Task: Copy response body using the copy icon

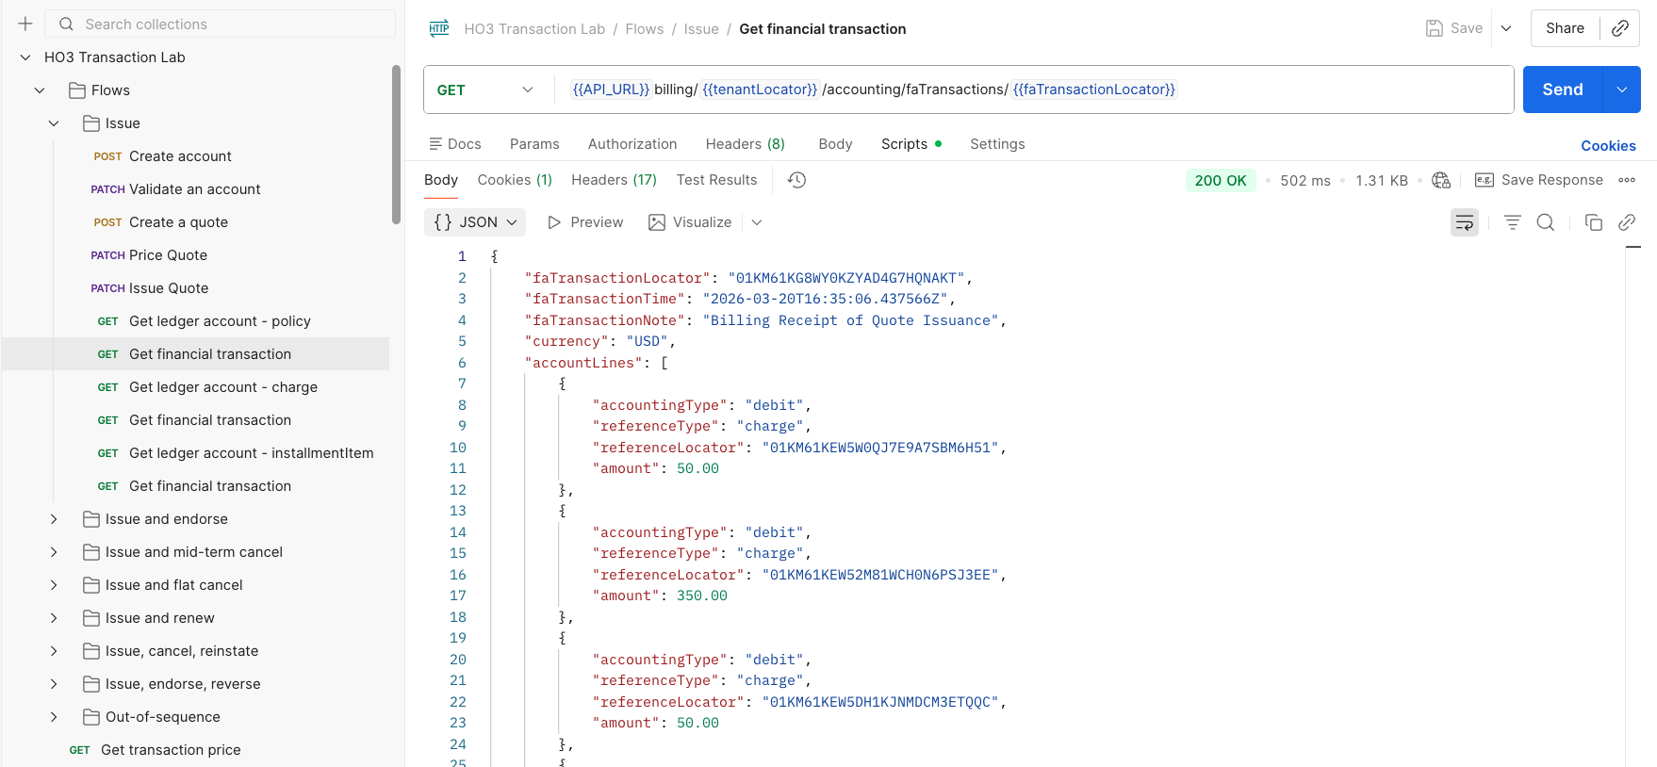Action: 1594,222
